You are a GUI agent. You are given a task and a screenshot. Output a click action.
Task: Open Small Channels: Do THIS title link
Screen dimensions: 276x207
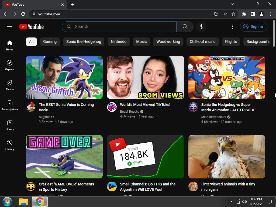[x=148, y=187]
